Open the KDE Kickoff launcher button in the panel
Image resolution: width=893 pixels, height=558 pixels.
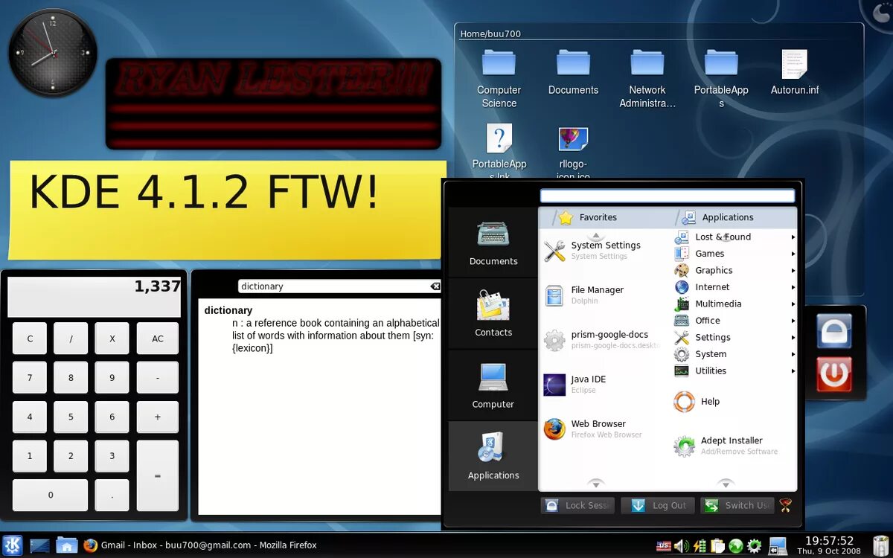[x=13, y=545]
